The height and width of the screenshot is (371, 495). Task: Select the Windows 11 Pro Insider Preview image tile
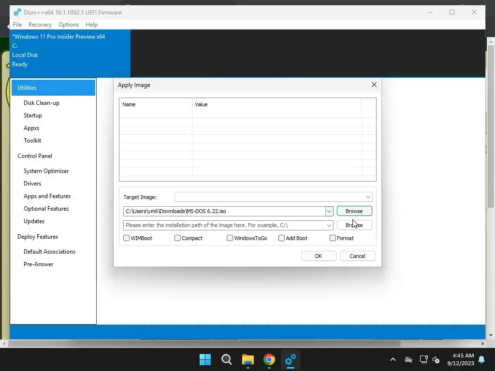coord(70,53)
